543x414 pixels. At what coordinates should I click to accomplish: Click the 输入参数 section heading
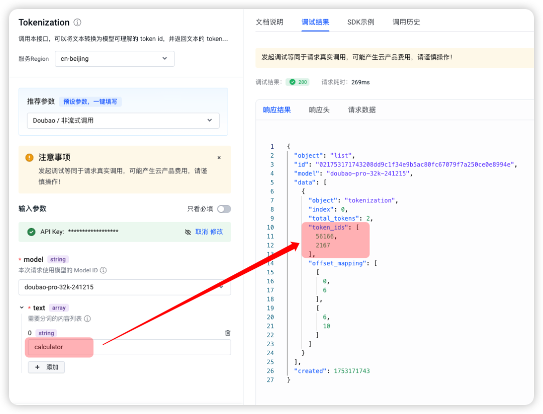tap(33, 209)
